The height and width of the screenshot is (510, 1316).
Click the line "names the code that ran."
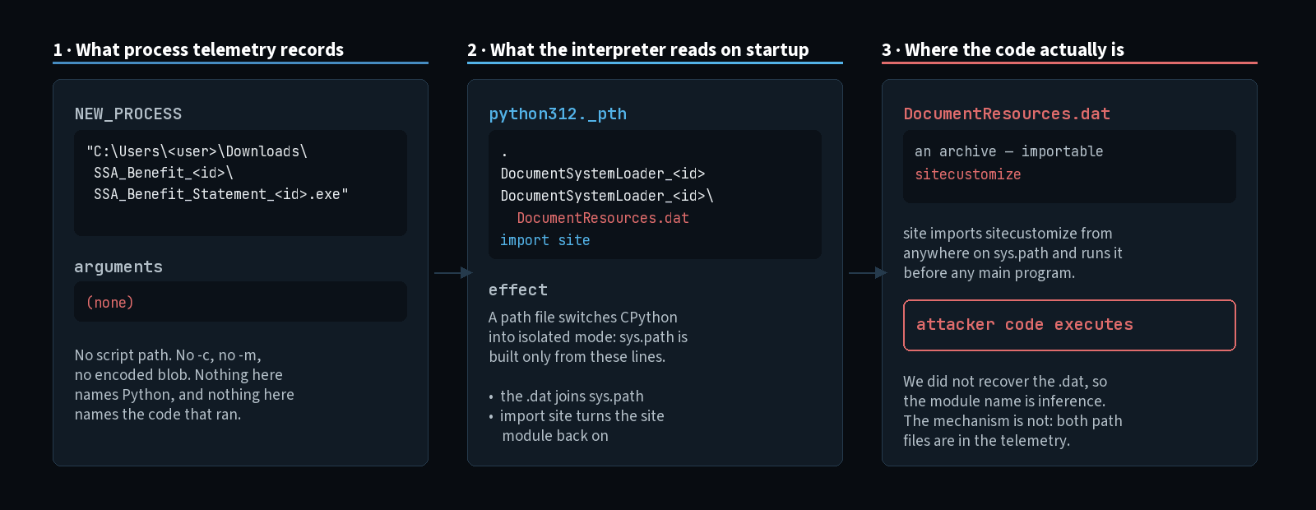(x=158, y=415)
